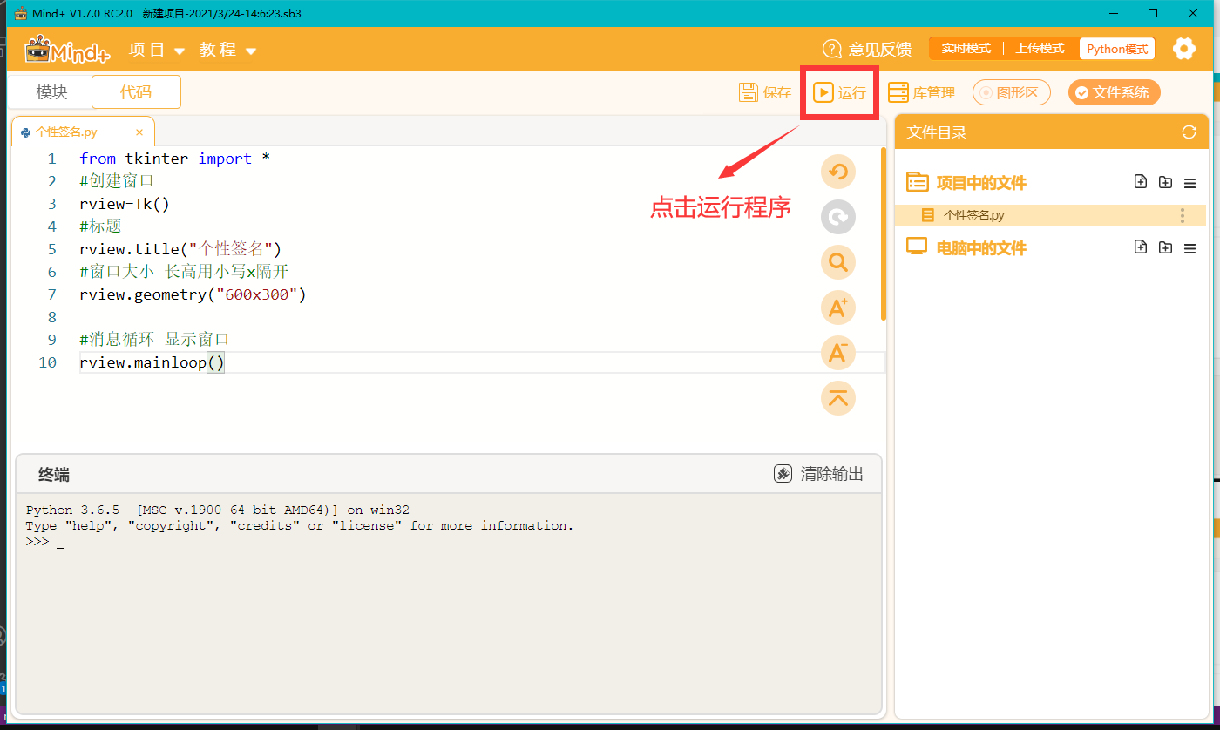This screenshot has width=1220, height=730.
Task: Open 库管理 library manager
Action: pos(921,92)
